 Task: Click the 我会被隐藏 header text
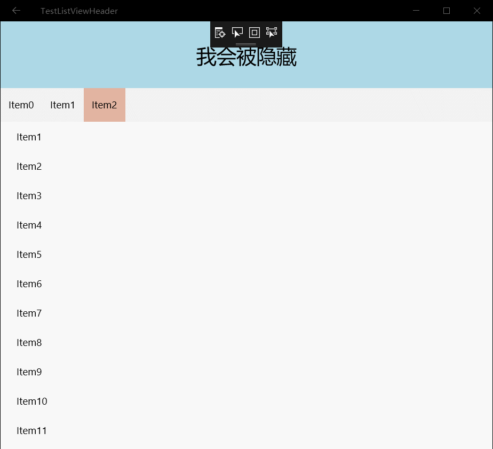pyautogui.click(x=246, y=57)
